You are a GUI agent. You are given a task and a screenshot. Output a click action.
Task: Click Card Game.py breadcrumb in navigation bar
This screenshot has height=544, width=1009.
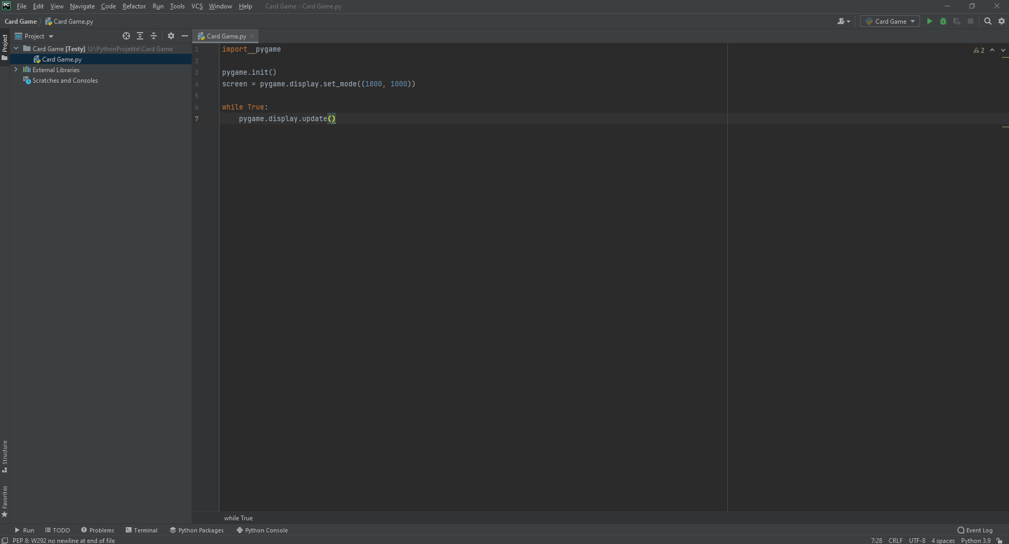click(x=69, y=22)
